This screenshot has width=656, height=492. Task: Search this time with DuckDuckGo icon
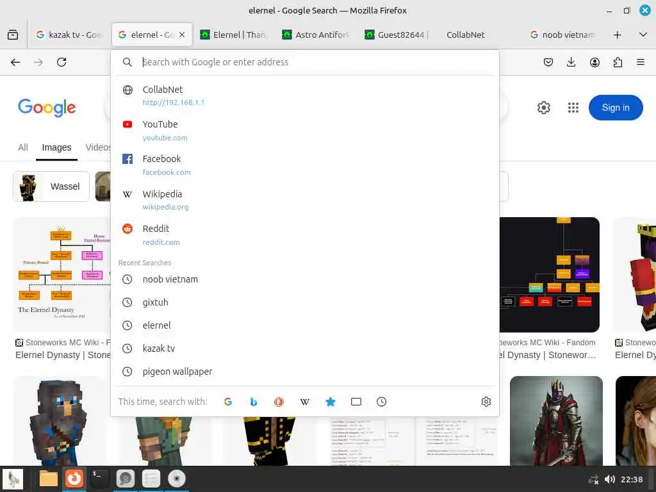click(x=279, y=402)
